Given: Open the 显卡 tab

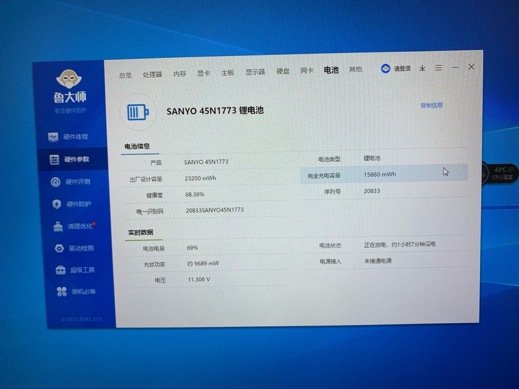Looking at the screenshot, I should pos(203,73).
